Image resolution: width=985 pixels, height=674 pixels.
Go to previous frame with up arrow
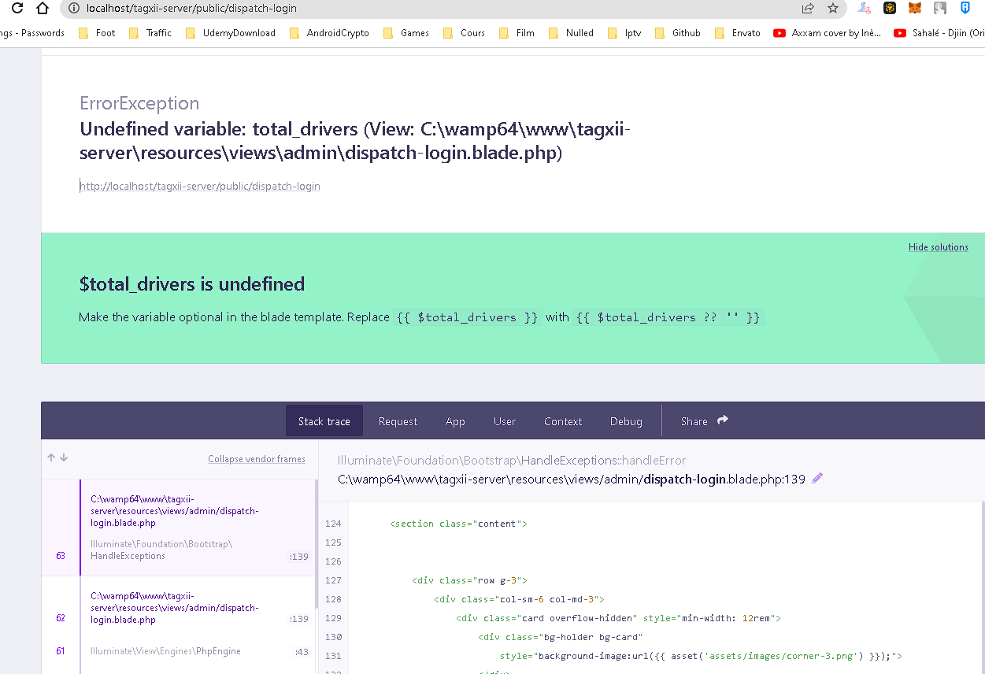tap(51, 457)
